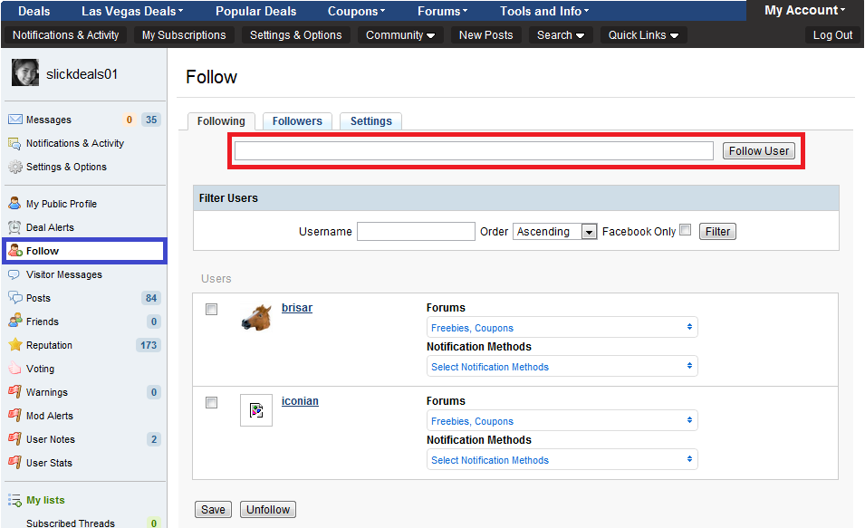Click the Reputation star icon
865x528 pixels.
[14, 345]
